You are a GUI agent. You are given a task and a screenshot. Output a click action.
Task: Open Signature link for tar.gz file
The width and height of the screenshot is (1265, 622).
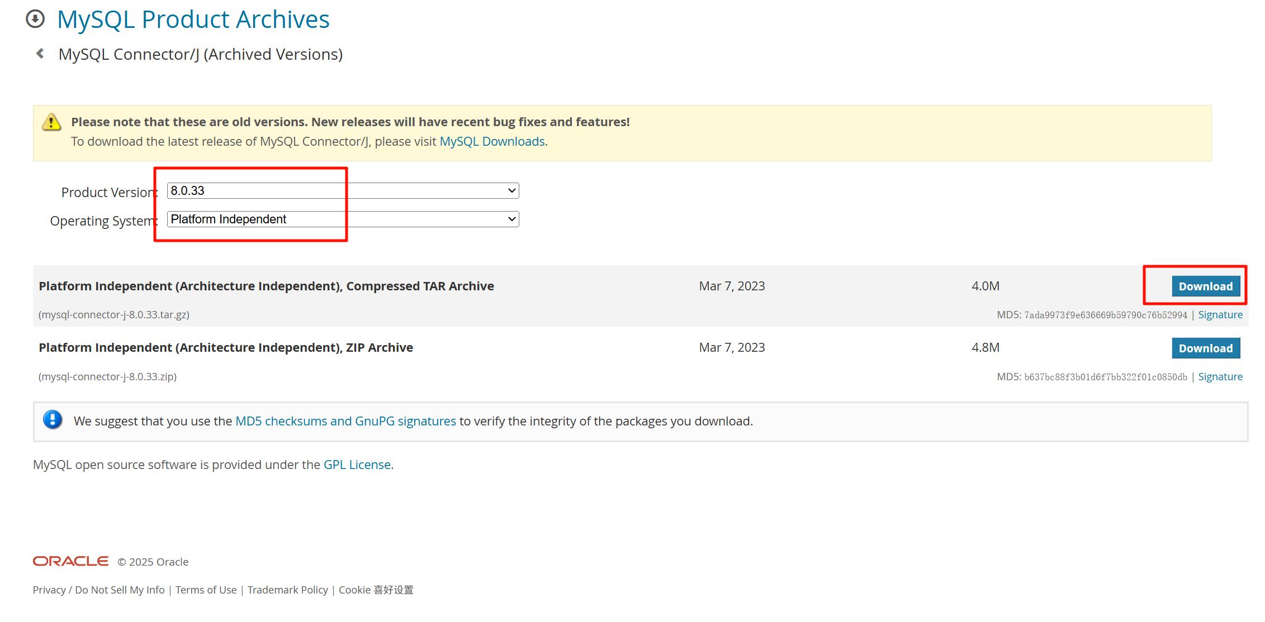point(1220,315)
